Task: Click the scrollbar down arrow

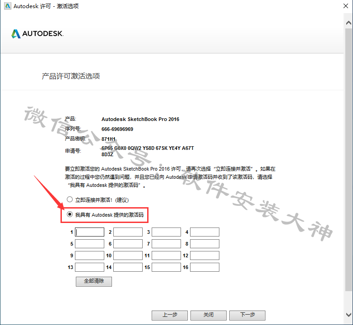Action: [348, 315]
